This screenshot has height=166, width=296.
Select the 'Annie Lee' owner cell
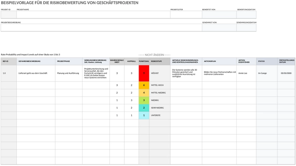tap(246, 73)
